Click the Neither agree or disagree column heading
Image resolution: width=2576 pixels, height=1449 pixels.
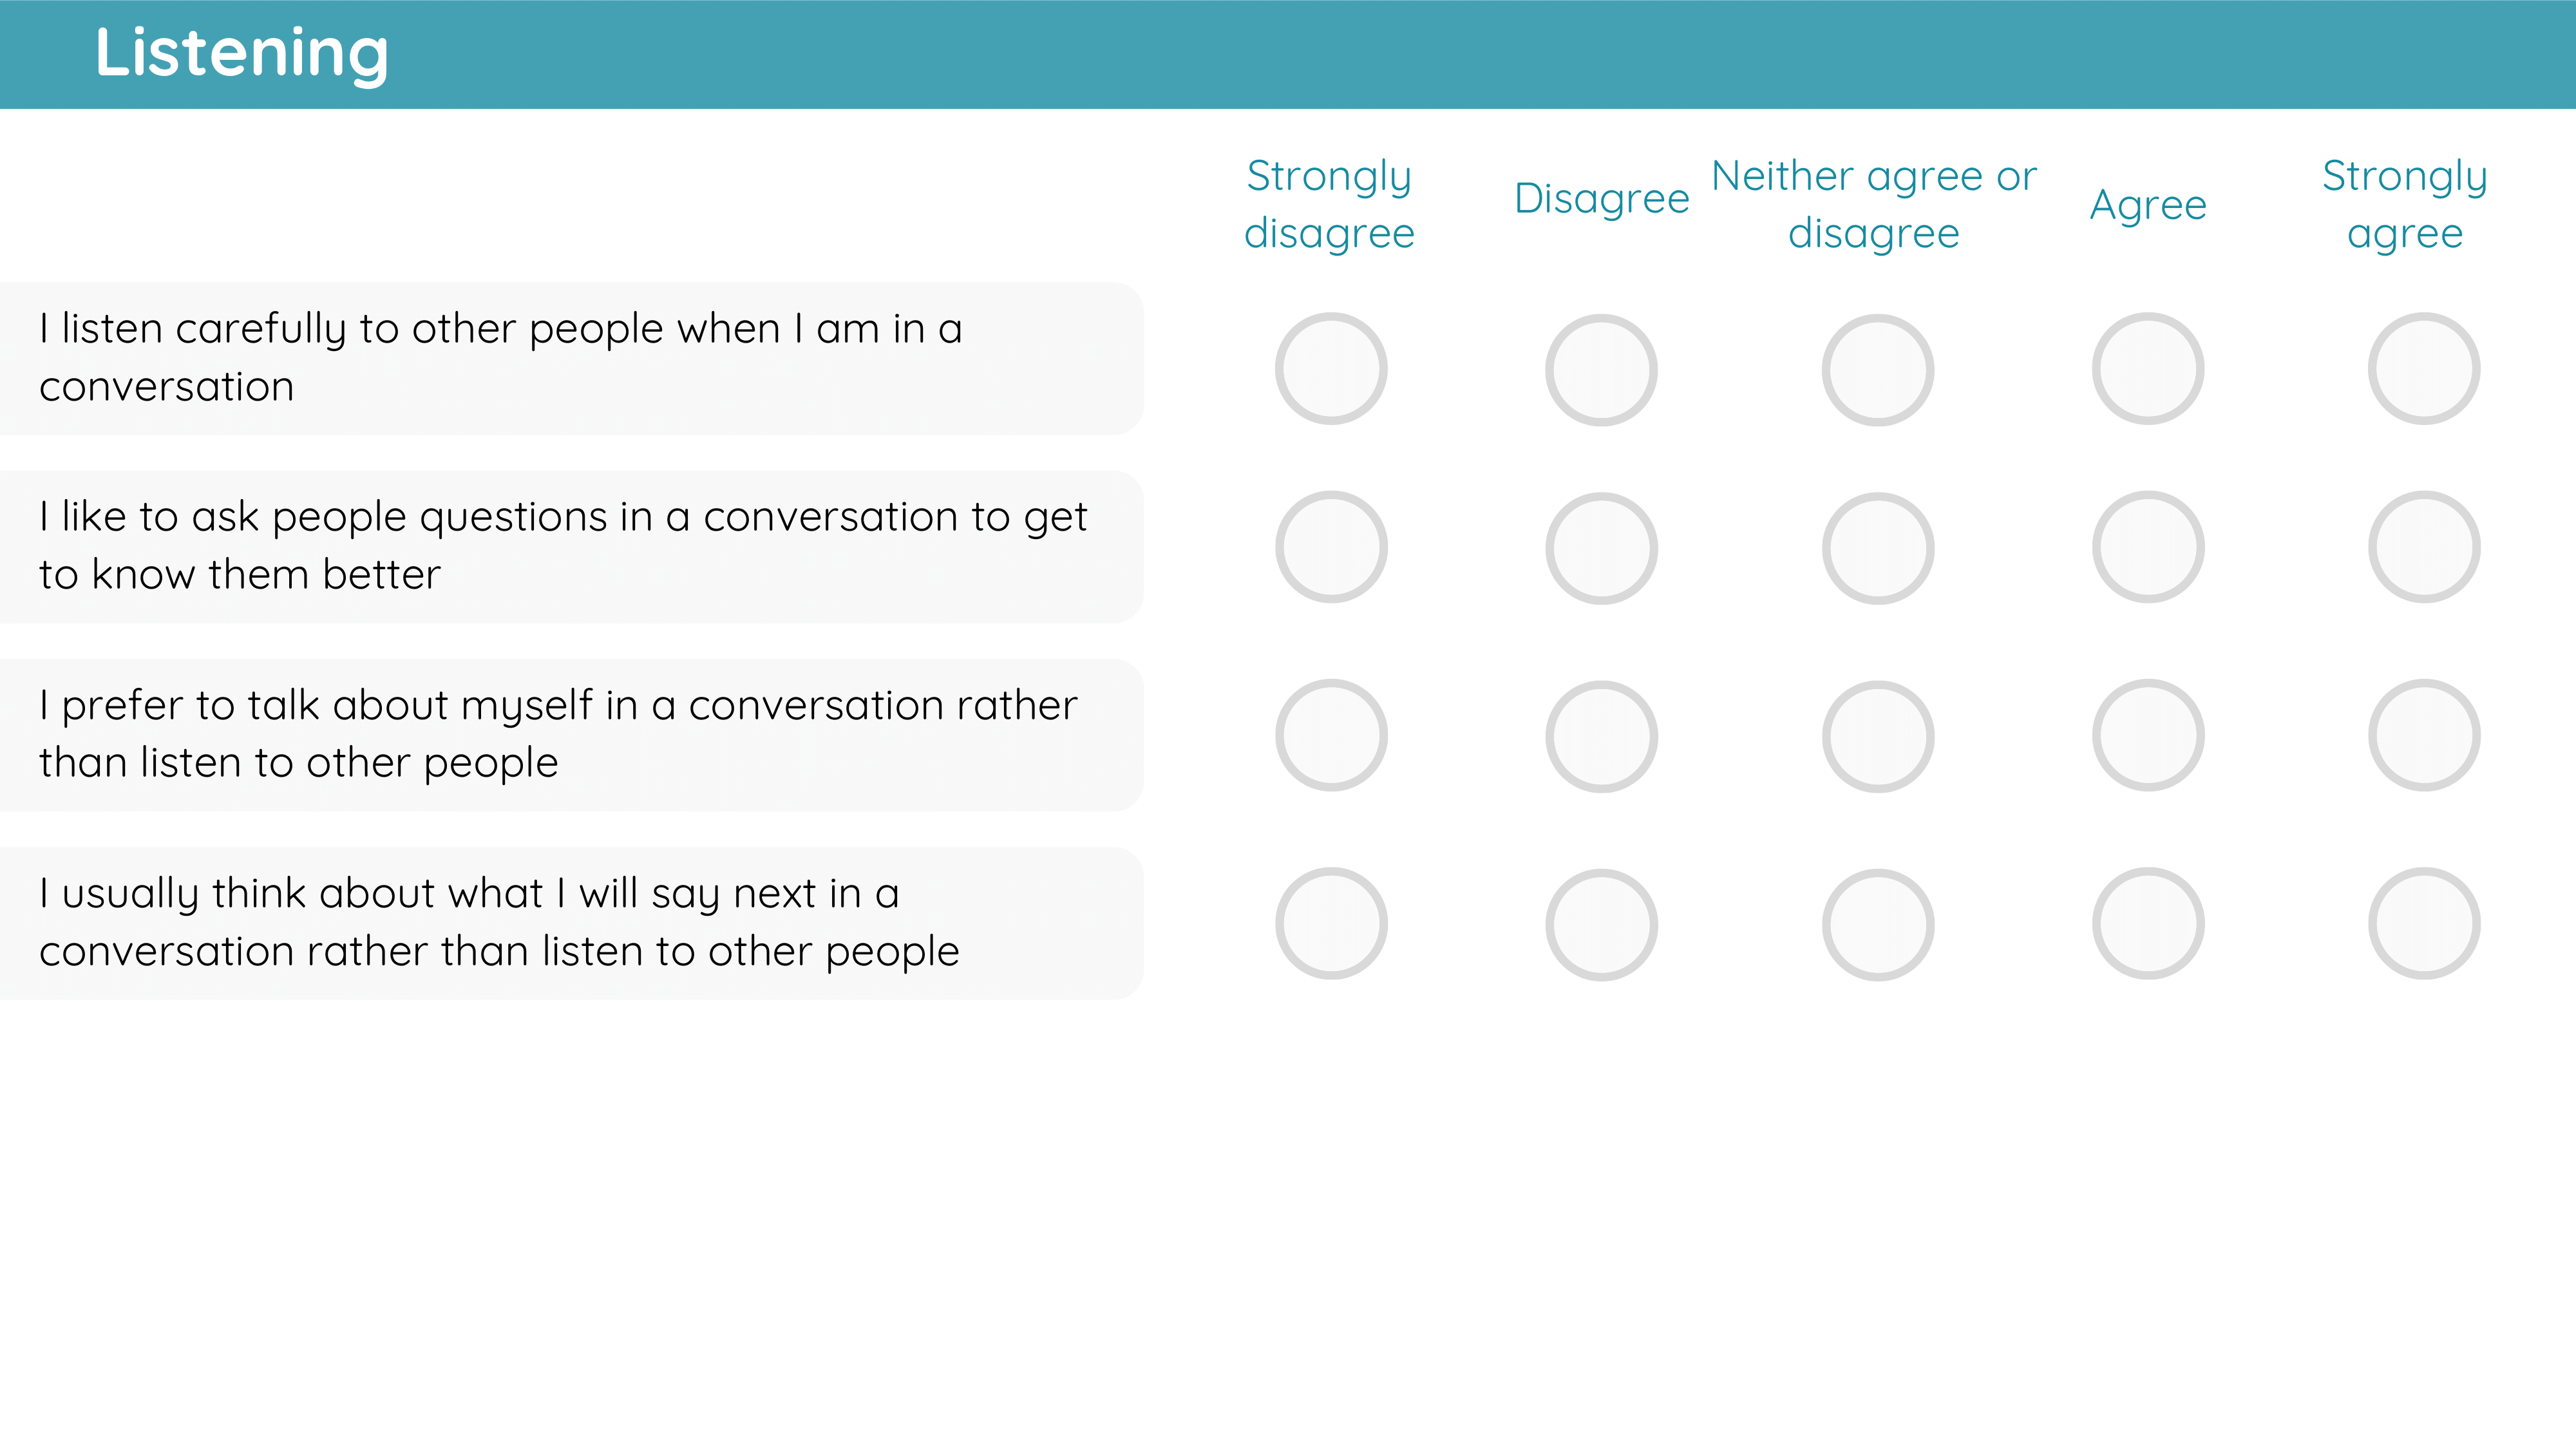[x=1874, y=204]
